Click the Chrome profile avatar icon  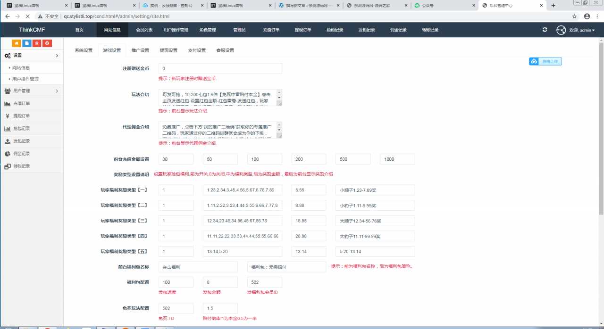pyautogui.click(x=587, y=16)
